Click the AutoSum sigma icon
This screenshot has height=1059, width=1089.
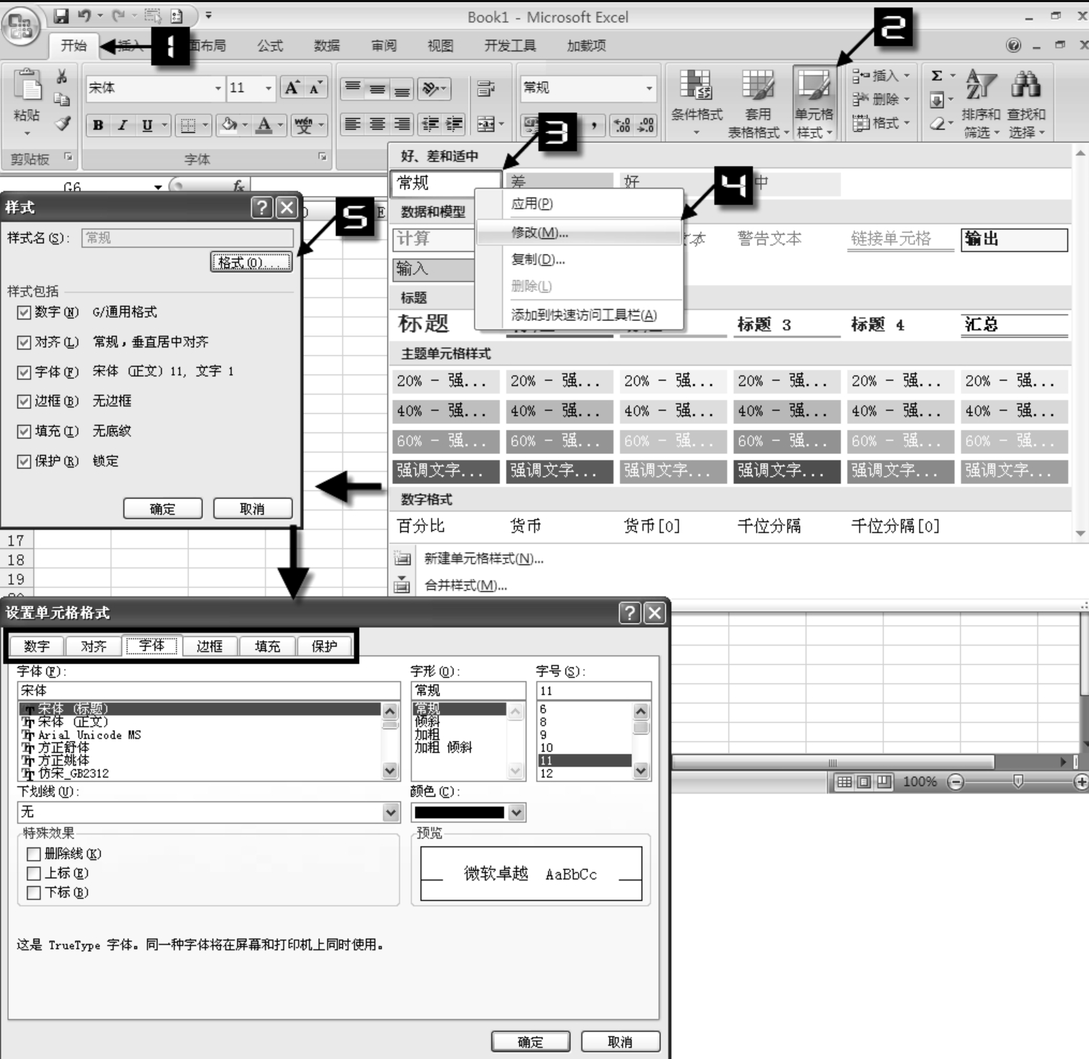click(x=937, y=76)
